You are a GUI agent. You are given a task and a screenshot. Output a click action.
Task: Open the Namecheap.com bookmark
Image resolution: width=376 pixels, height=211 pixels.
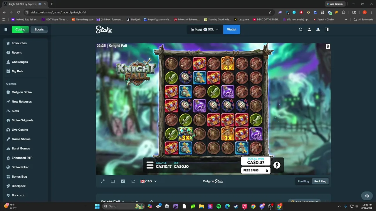(x=83, y=20)
